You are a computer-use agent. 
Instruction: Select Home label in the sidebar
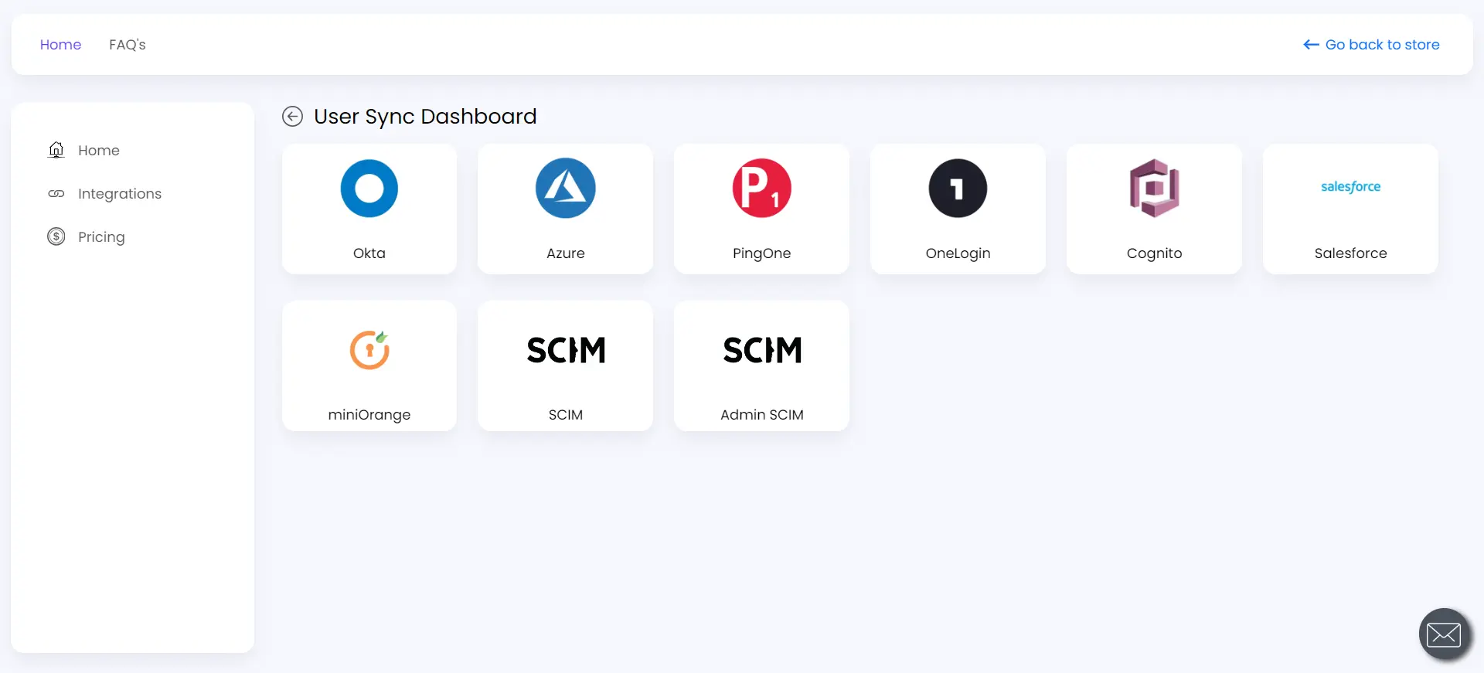pos(99,151)
